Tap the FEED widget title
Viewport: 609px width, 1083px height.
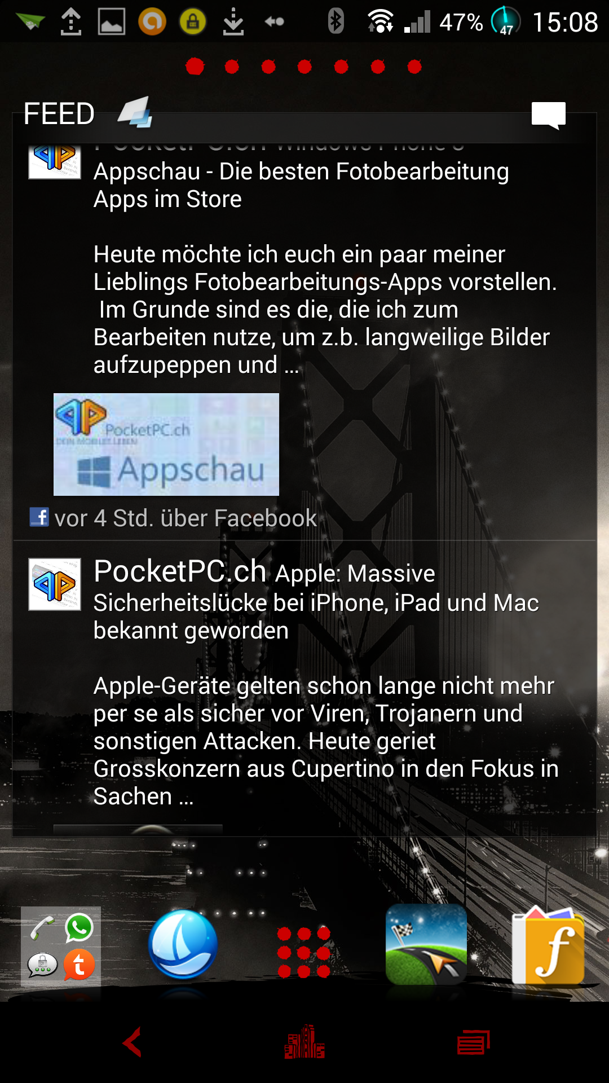click(x=59, y=114)
